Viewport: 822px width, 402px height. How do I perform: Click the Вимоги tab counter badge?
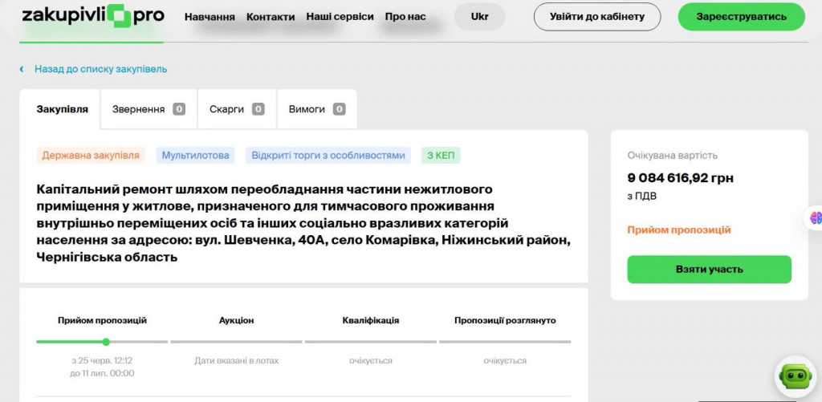[340, 110]
